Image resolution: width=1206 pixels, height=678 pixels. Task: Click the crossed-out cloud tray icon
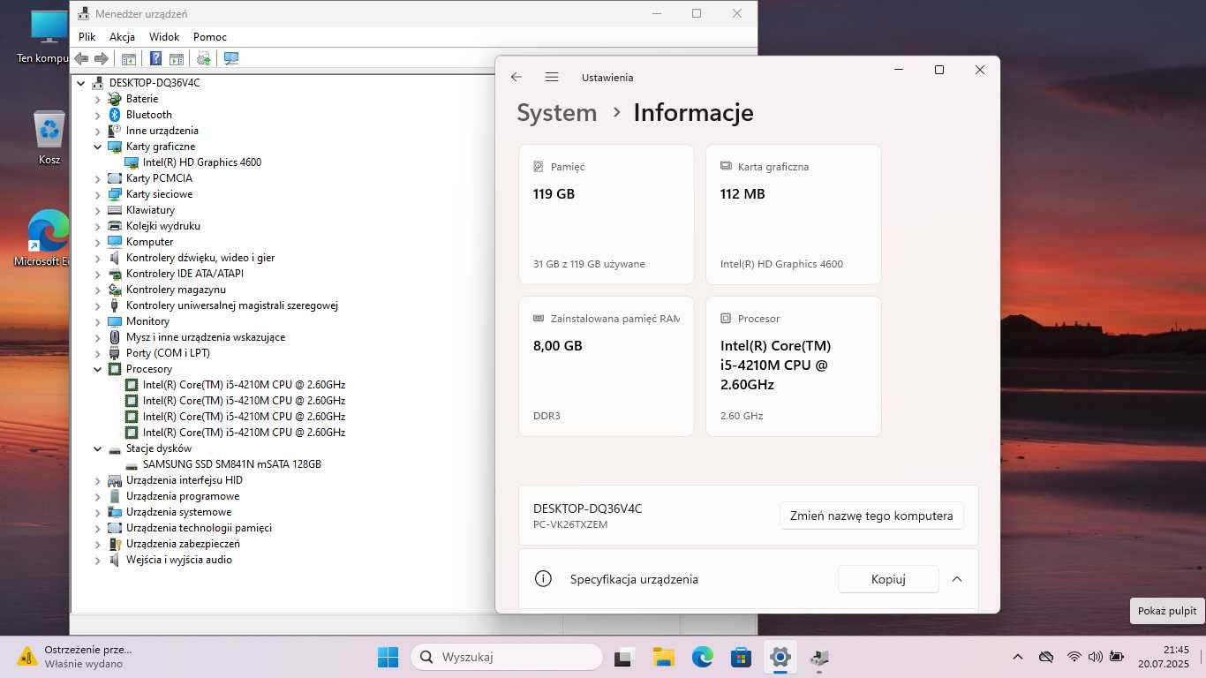pyautogui.click(x=1046, y=657)
